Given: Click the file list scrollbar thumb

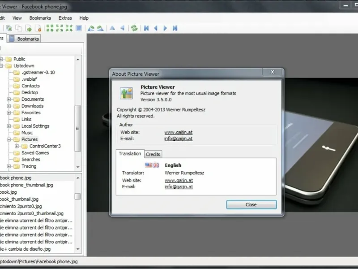Looking at the screenshot, I should coord(77,196).
